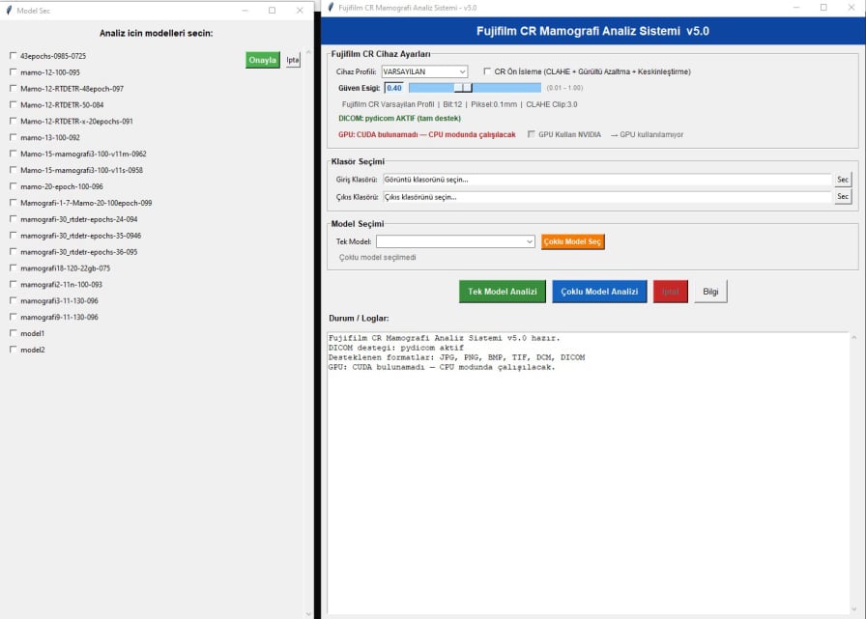Tick the Mamo-12-RTDETR-48epoch-097 checkbox

tap(13, 88)
